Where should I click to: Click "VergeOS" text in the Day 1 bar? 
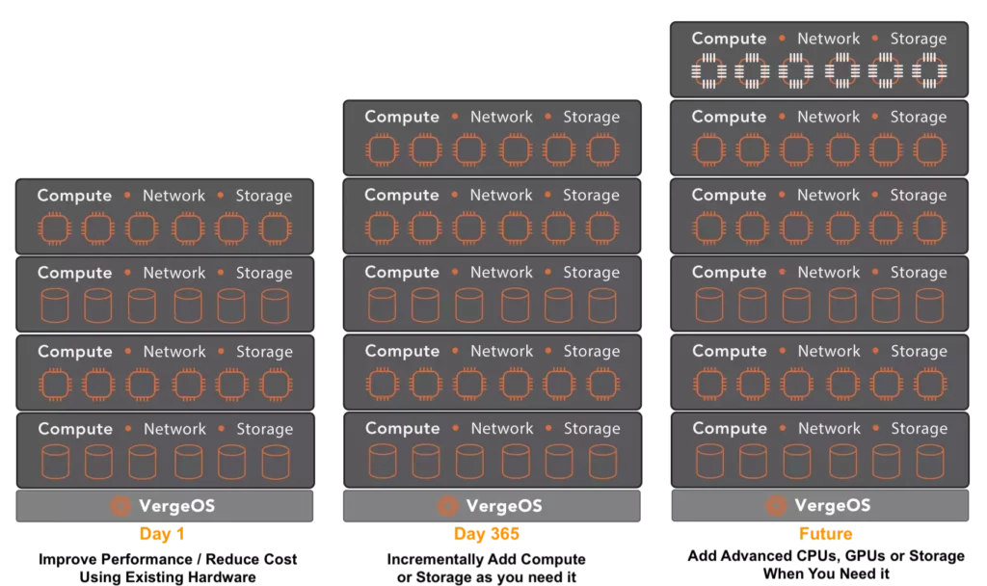coord(177,505)
